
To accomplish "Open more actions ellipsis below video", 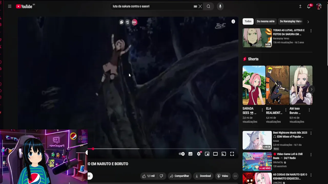I will point(235,176).
